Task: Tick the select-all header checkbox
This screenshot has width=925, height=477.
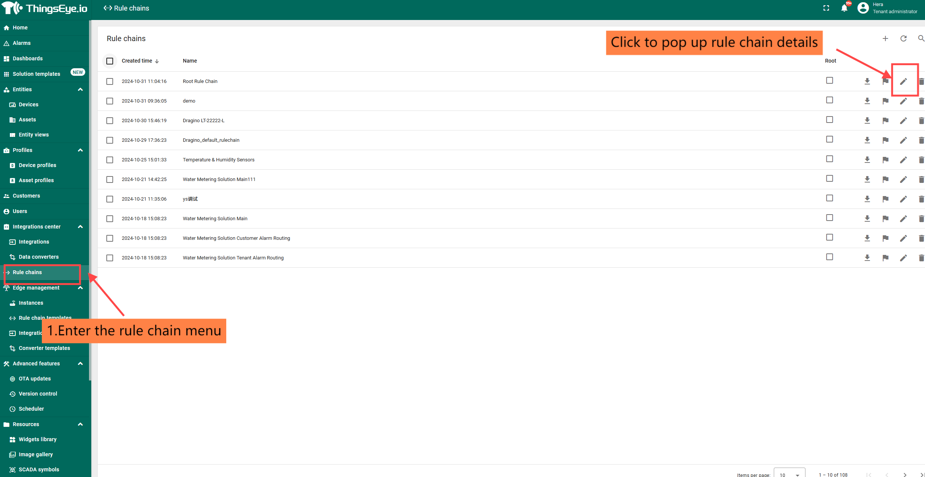Action: pos(110,61)
